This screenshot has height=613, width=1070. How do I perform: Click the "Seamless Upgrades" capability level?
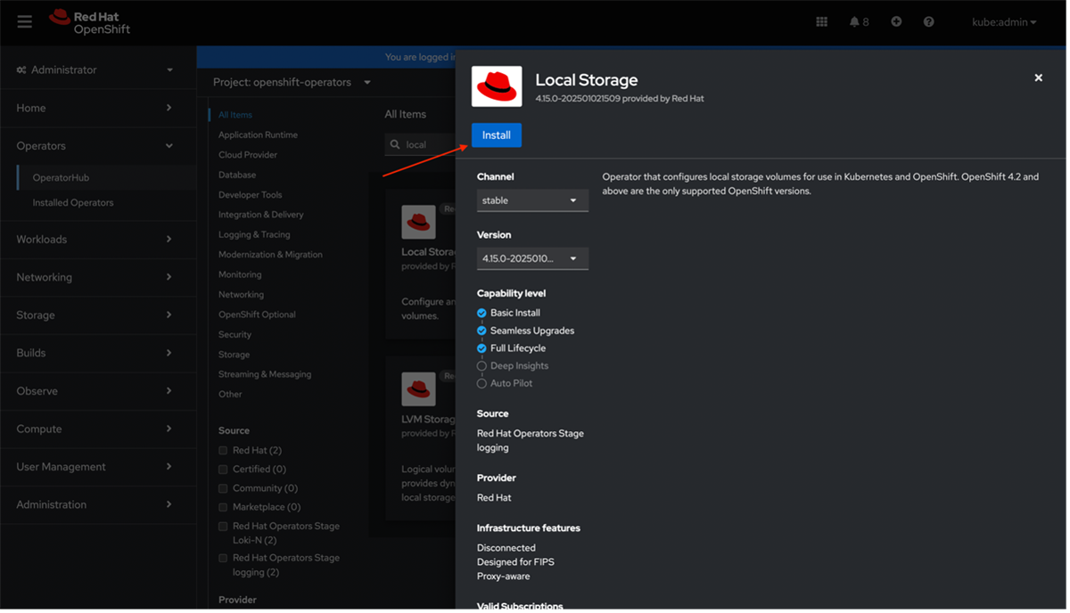point(532,331)
